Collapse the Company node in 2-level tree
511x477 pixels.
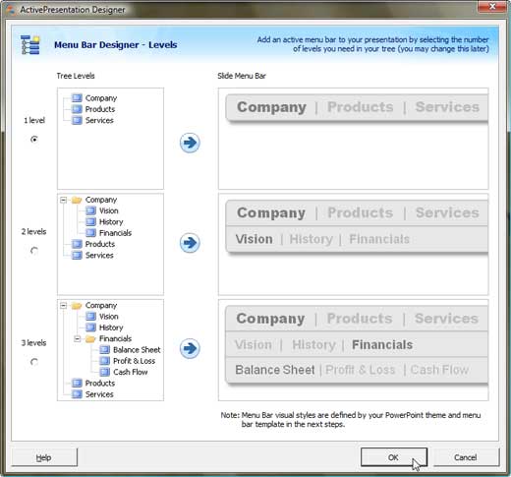63,200
